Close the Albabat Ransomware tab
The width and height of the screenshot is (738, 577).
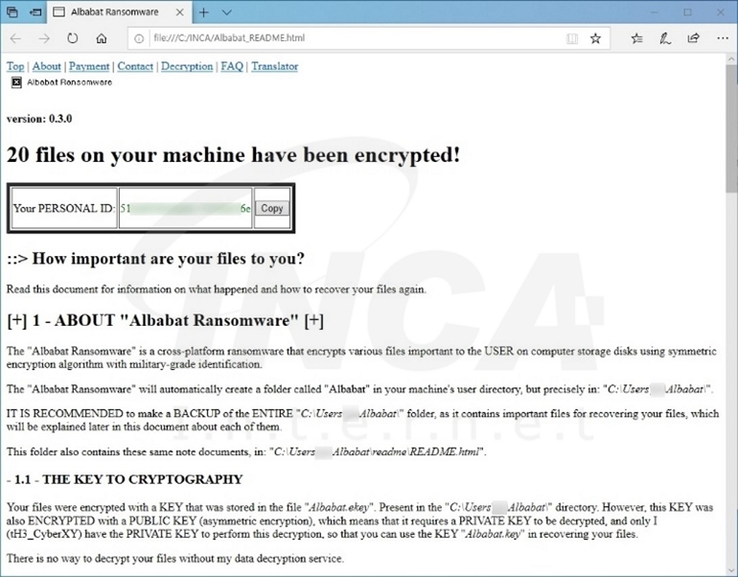click(179, 12)
